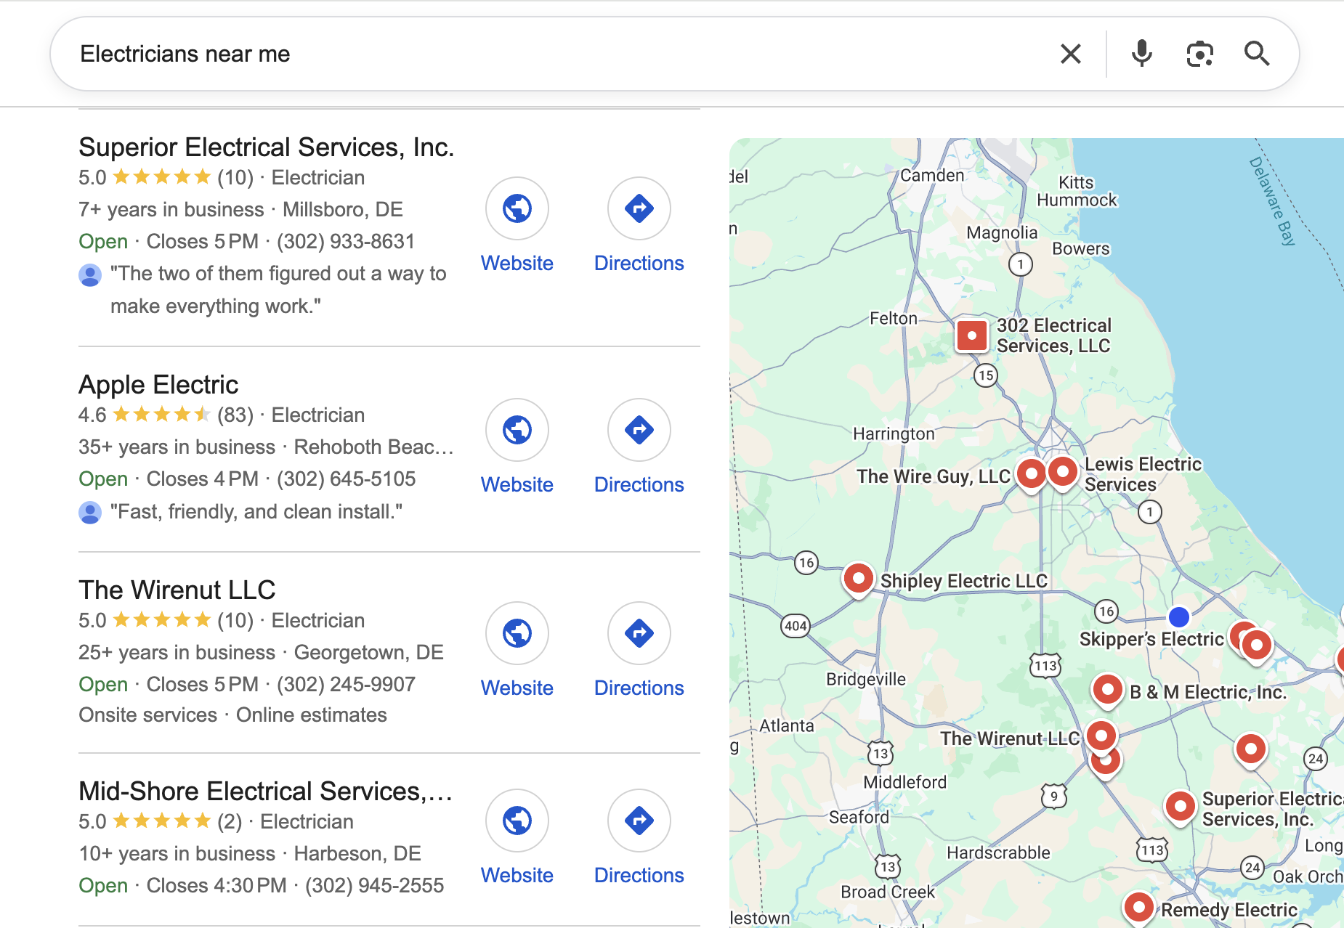Click the Directions label under Mid-Shore Electrical Services
This screenshot has height=928, width=1344.
coord(639,875)
